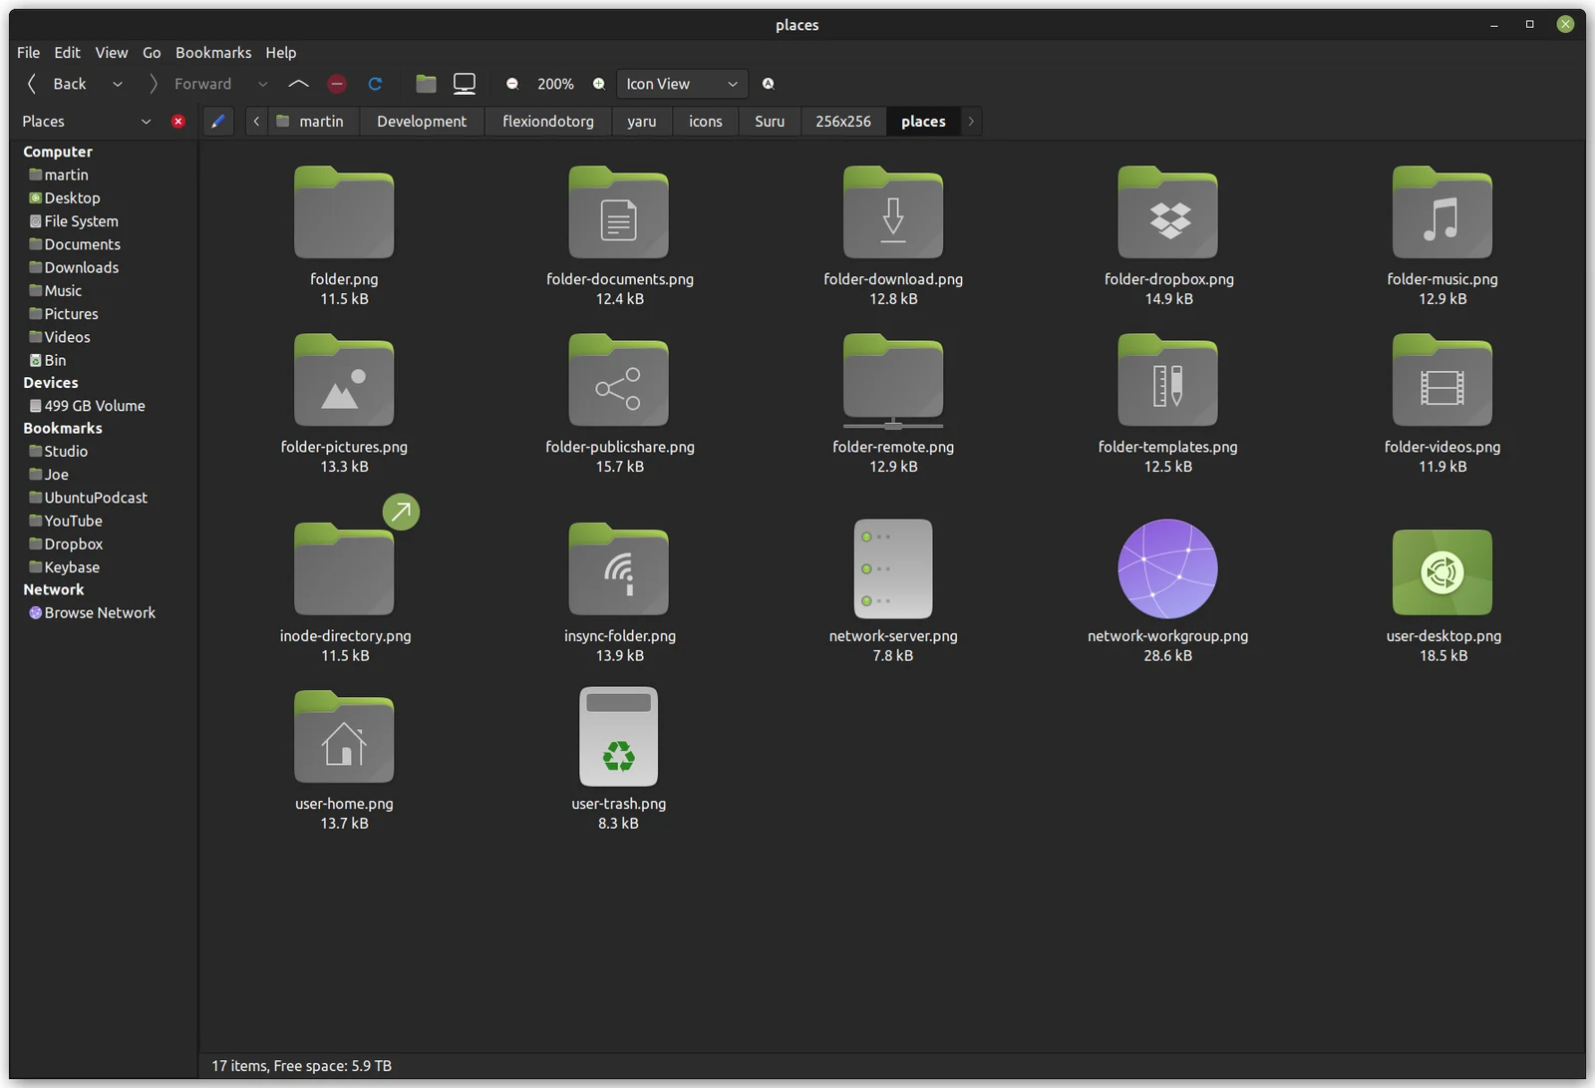
Task: Click the search magnifier icon
Action: [769, 84]
